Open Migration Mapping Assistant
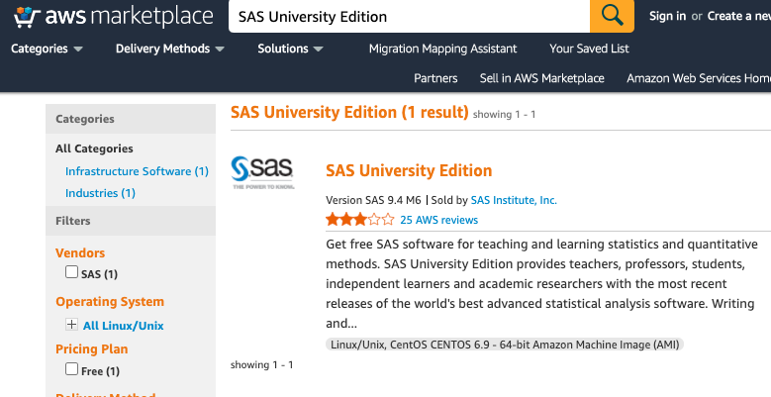This screenshot has height=397, width=771. point(442,49)
